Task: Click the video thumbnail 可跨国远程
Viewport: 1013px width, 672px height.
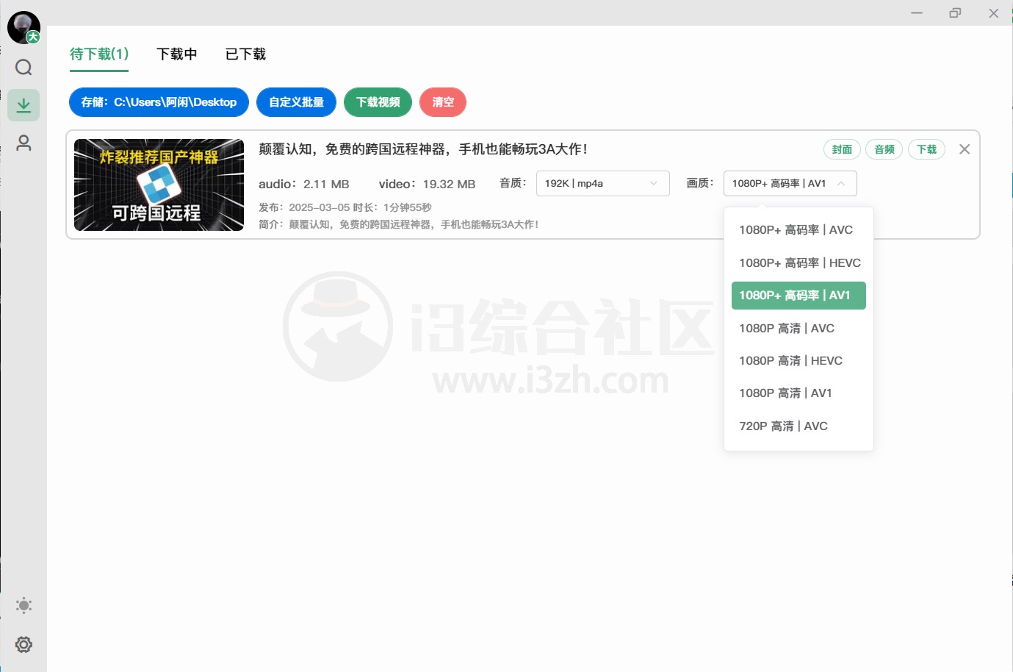Action: pos(158,185)
